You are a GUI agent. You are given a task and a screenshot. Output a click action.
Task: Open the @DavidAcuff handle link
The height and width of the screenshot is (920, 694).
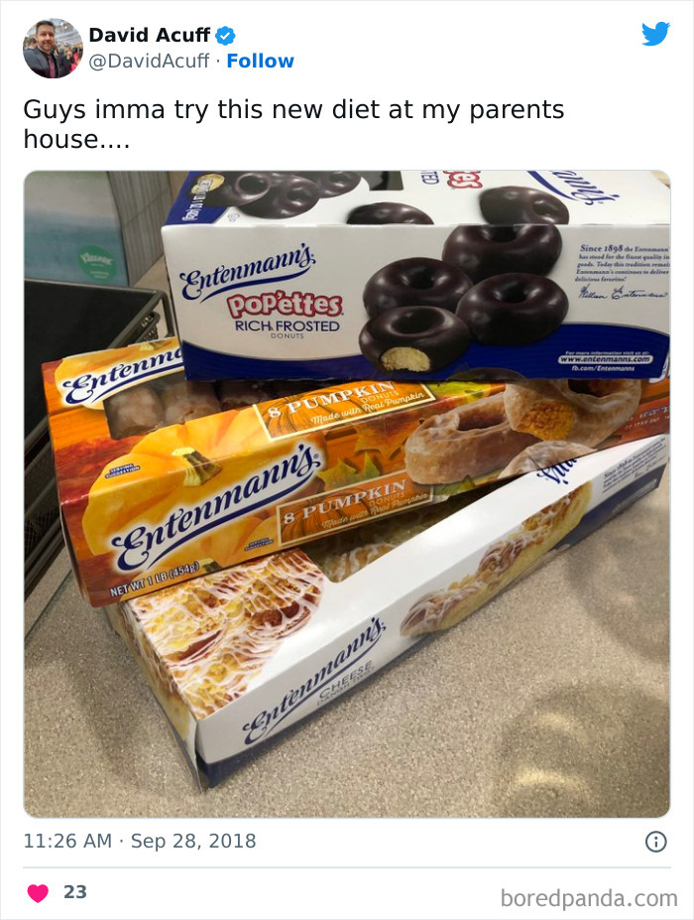[x=149, y=61]
